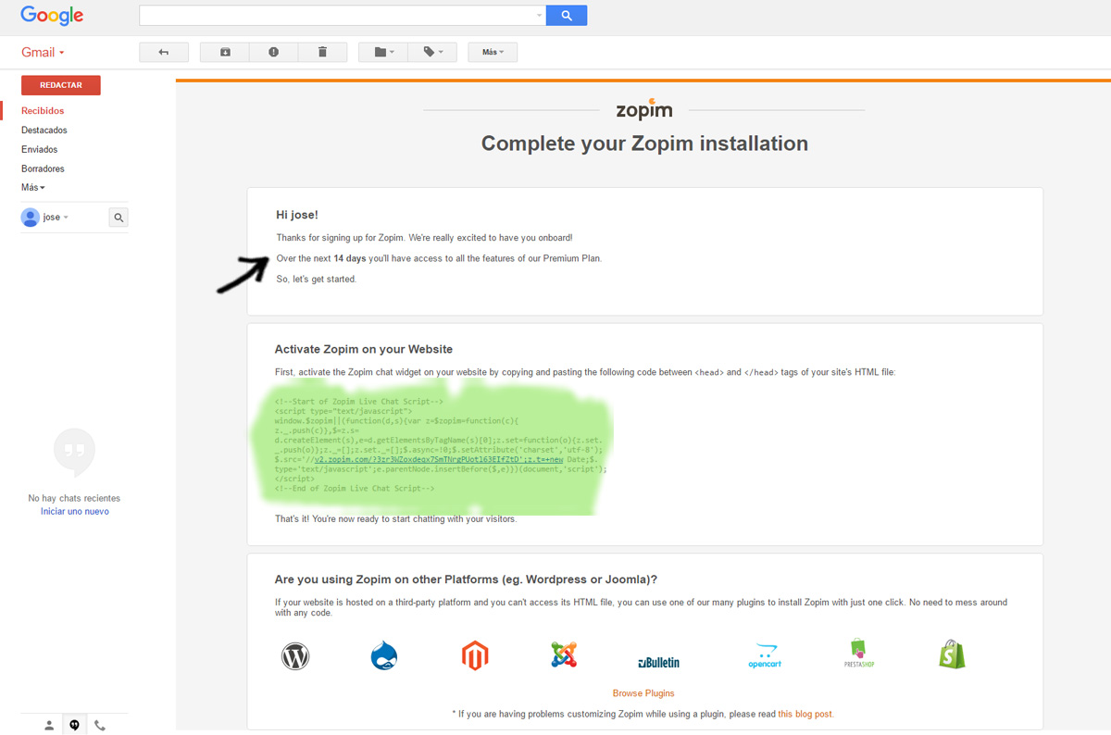Go back to inbox with arrow button
1111x735 pixels.
164,53
